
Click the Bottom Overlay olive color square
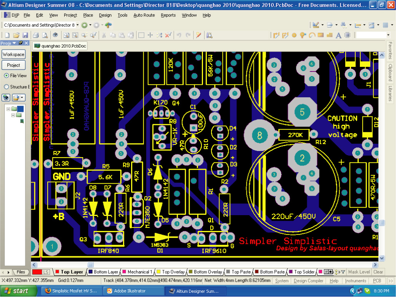191,272
